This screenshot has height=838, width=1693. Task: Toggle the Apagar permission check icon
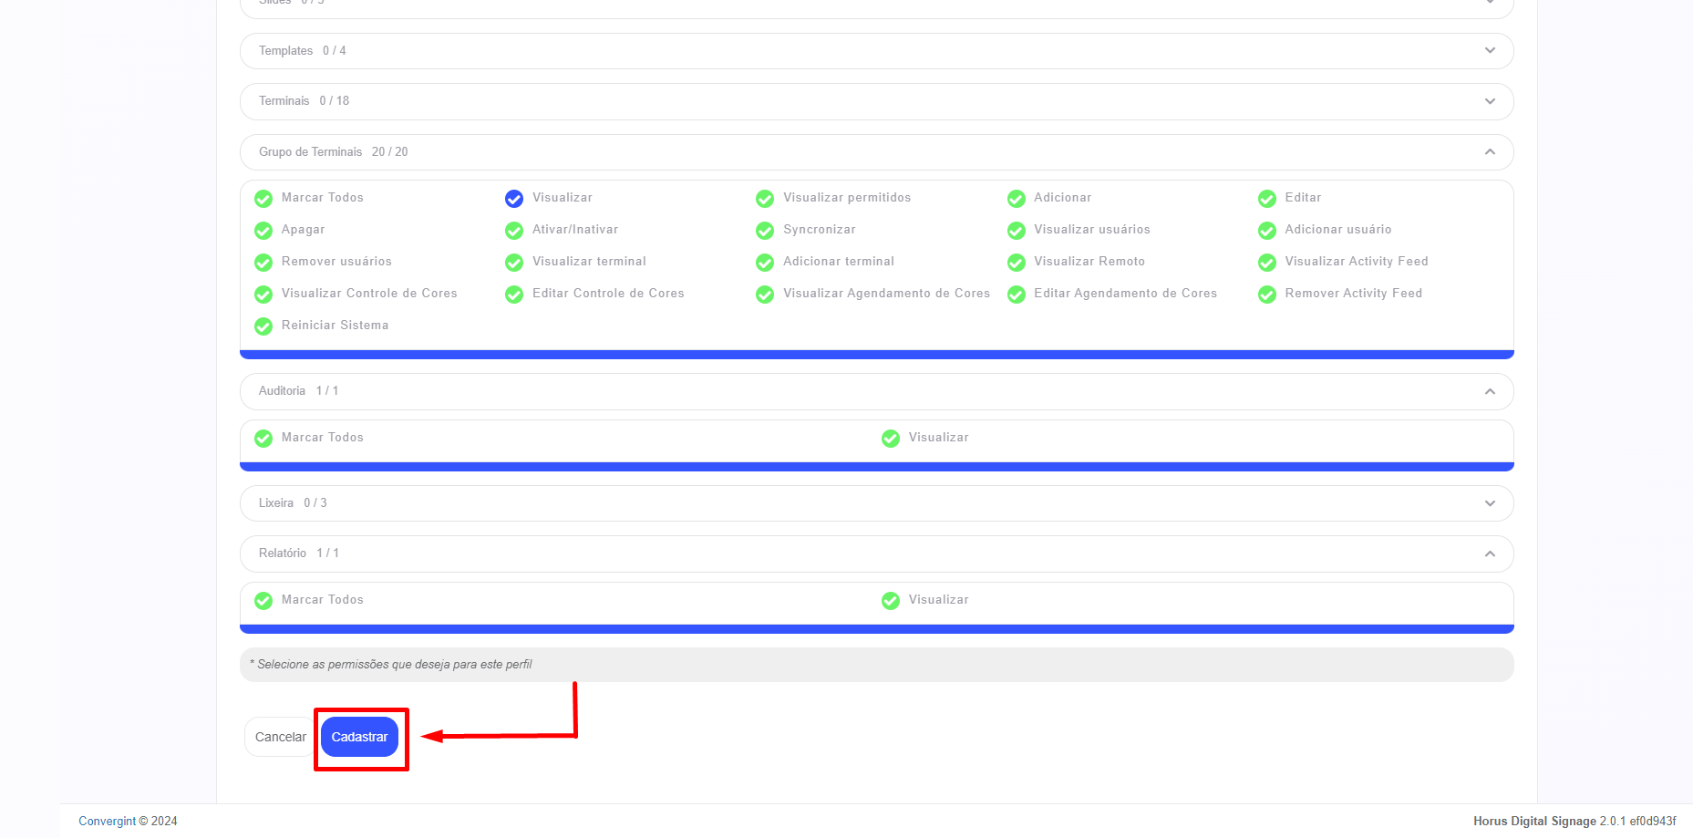[263, 231]
